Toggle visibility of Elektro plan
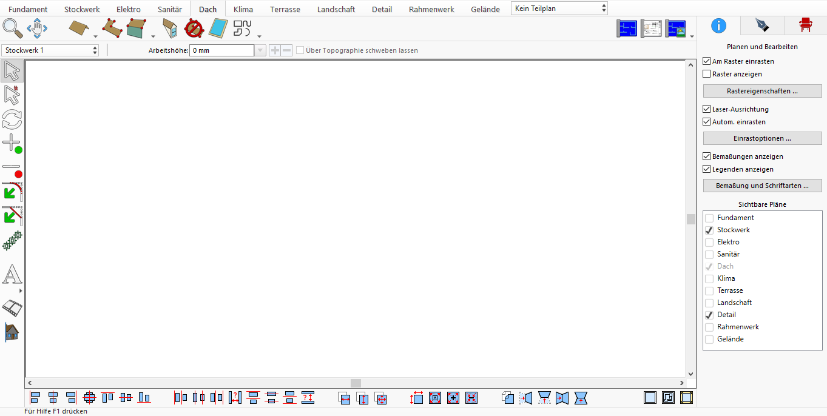 tap(709, 242)
